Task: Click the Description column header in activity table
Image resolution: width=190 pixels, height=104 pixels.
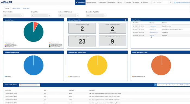Action: 92,90
